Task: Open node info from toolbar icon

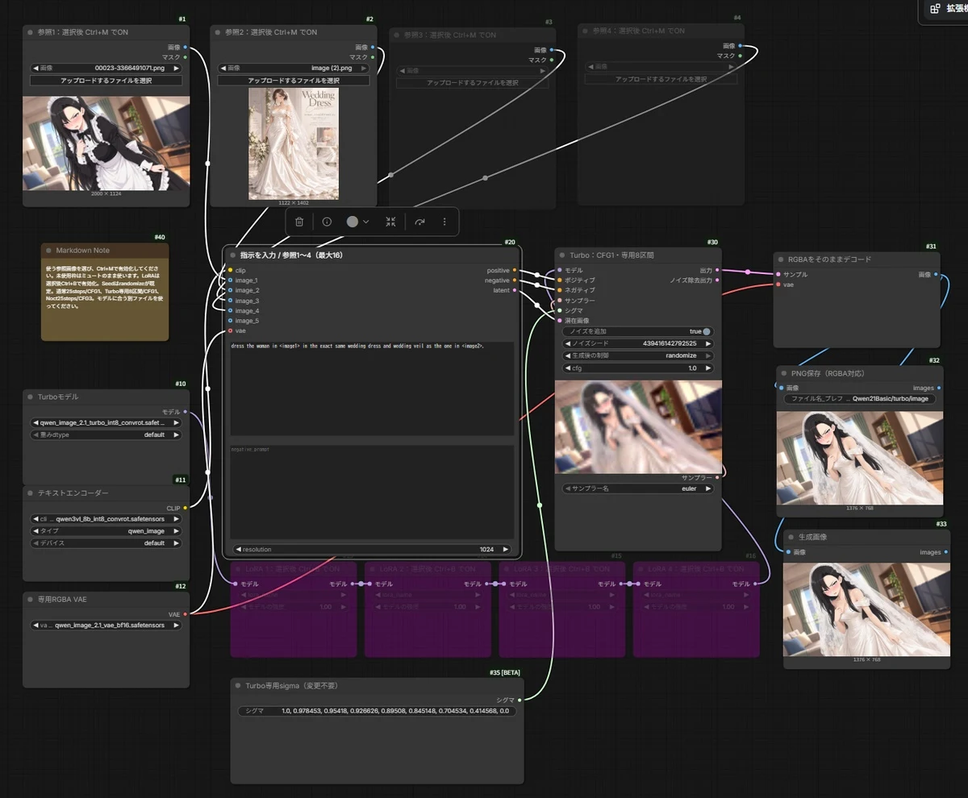Action: [327, 222]
